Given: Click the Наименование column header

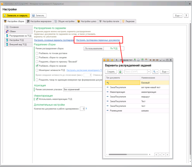Looking at the screenshot, I should [155, 78].
